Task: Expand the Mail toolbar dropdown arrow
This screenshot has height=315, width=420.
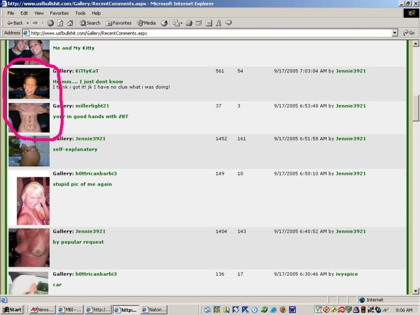Action: (181, 23)
